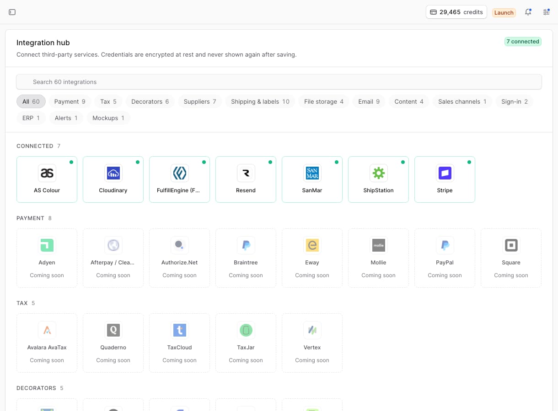Click the Braintree logo
The width and height of the screenshot is (558, 411).
point(246,245)
